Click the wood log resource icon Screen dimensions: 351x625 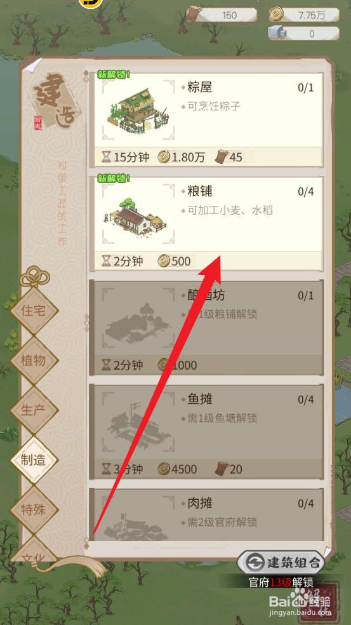pos(194,15)
